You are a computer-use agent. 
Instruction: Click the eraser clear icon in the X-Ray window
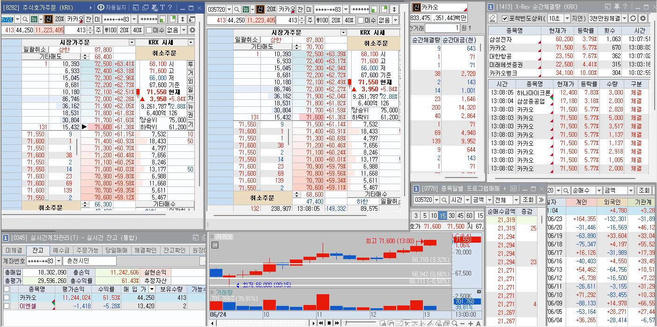492,18
